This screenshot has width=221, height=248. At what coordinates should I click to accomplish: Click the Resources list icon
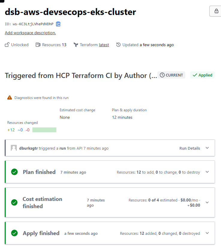[38, 45]
